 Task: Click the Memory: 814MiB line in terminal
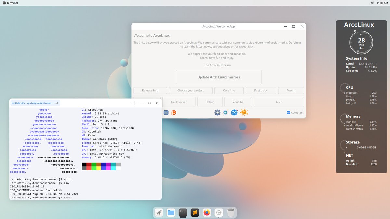point(106,157)
